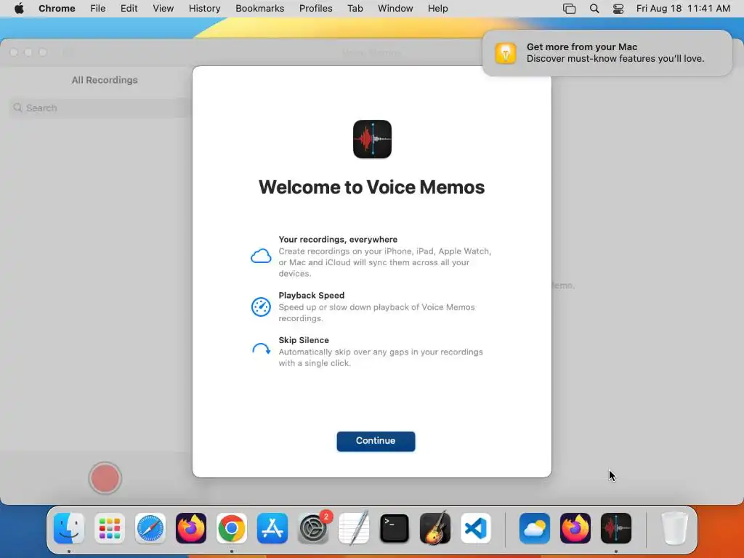Click the 'Playback Speed' feature title
The height and width of the screenshot is (558, 744).
click(x=311, y=295)
